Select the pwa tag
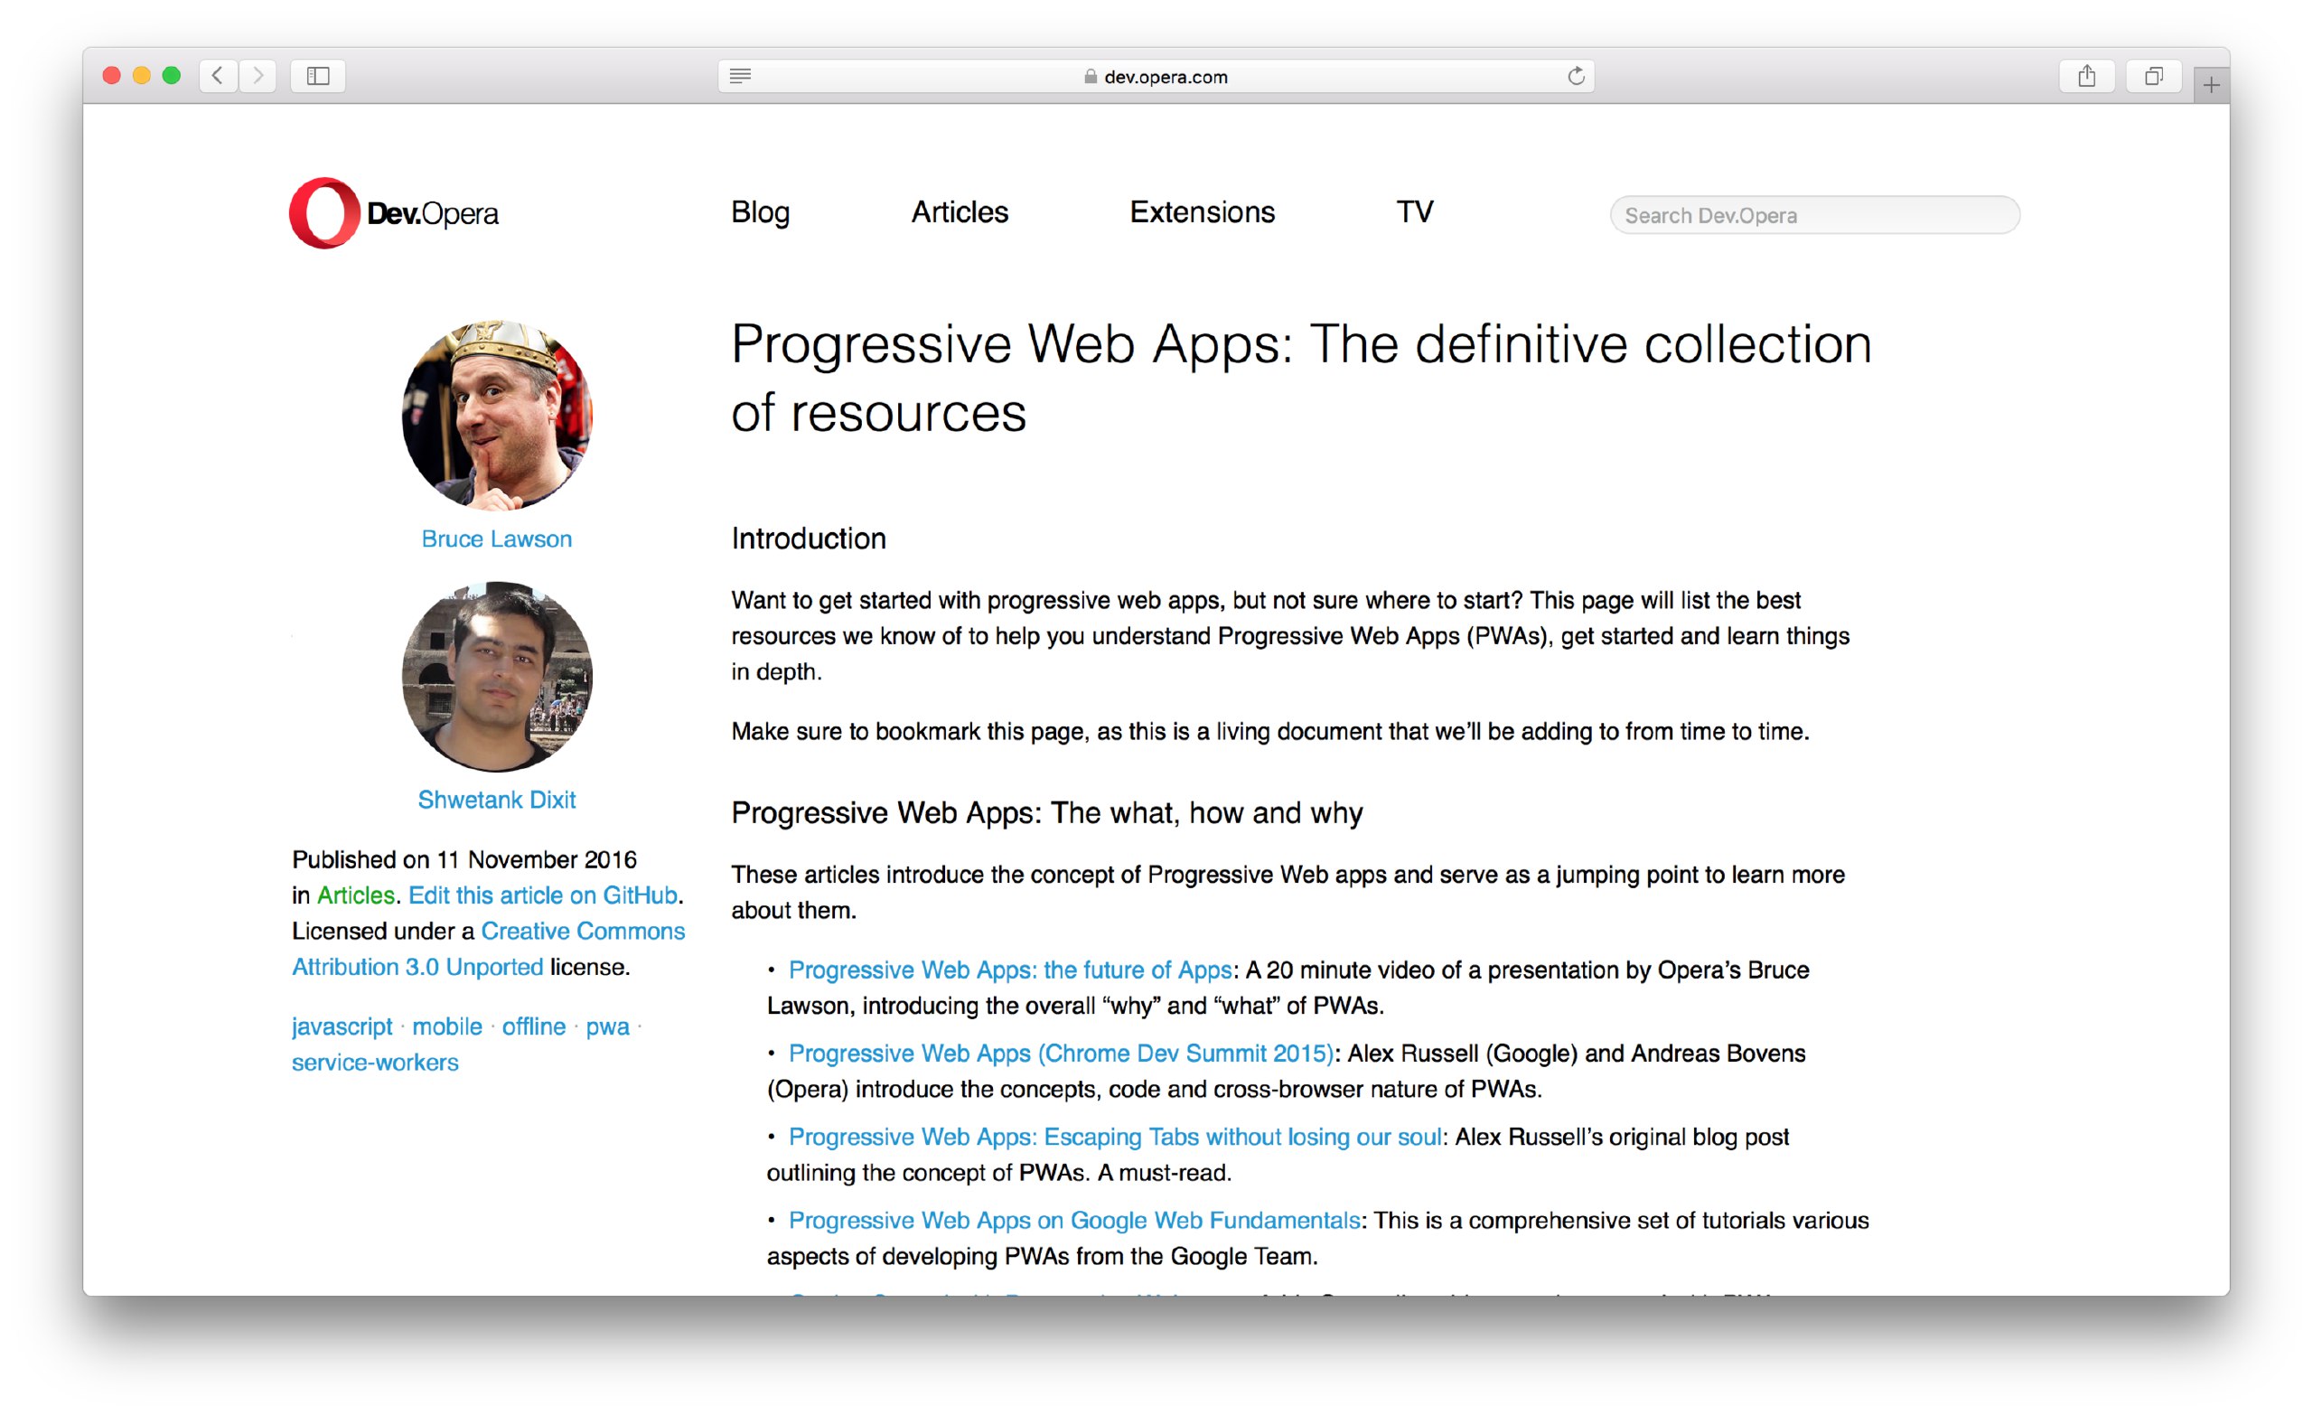Viewport: 2313px width, 1415px height. pyautogui.click(x=607, y=1027)
